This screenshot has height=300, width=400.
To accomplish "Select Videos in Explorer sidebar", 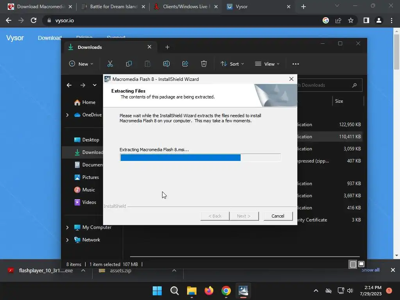I will (x=85, y=202).
